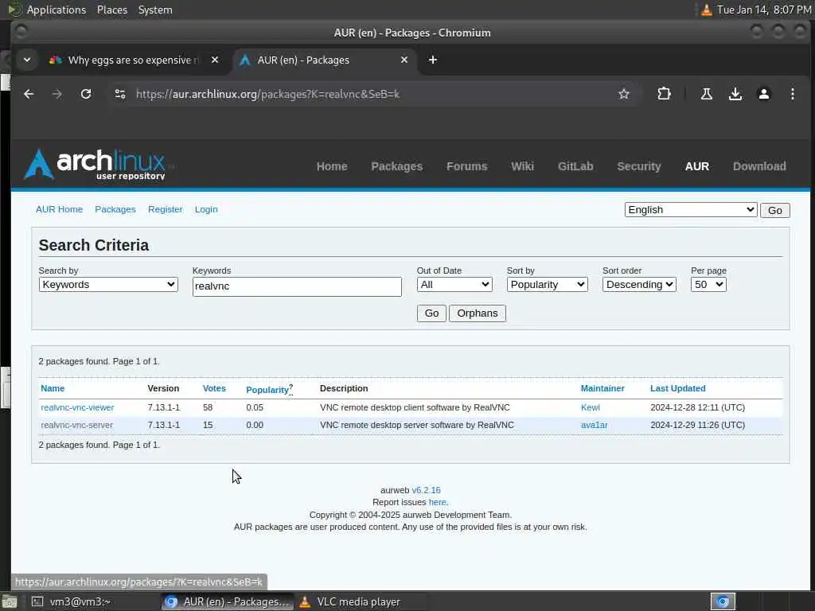Reload the current page
The width and height of the screenshot is (815, 611).
[x=86, y=94]
